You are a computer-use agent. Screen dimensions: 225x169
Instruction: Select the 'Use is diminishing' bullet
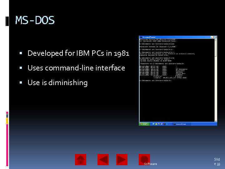click(x=57, y=83)
